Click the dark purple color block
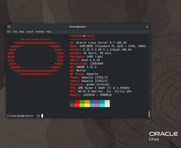 coord(97,102)
